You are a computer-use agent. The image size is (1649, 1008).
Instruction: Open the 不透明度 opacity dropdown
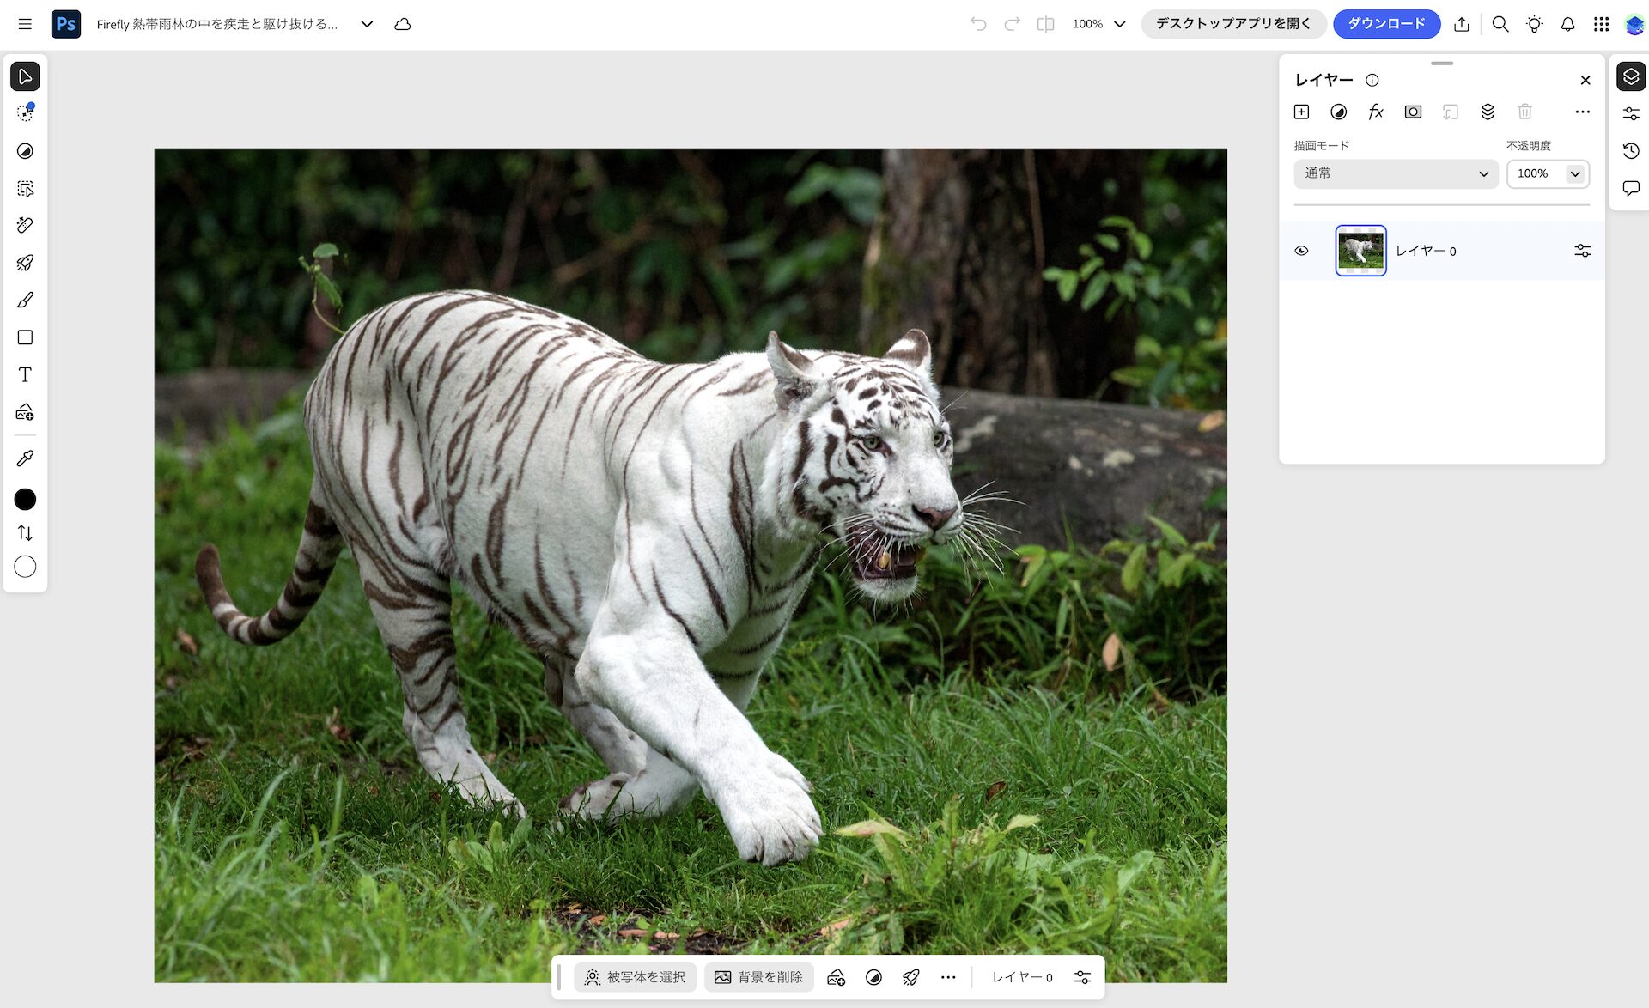coord(1575,173)
